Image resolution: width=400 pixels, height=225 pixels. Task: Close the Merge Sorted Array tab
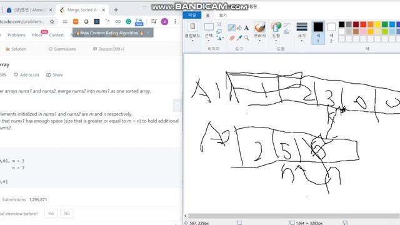[103, 10]
